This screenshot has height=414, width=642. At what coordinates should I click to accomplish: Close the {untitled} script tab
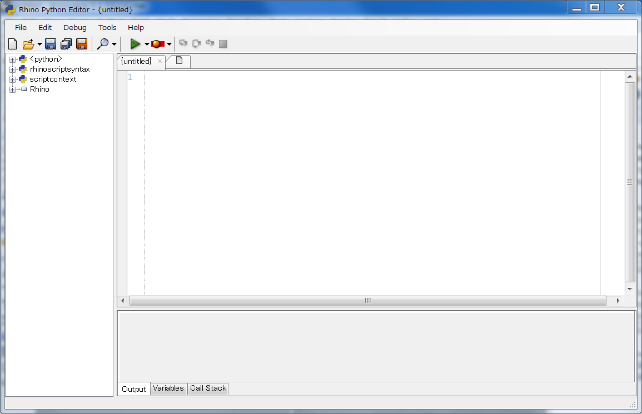[160, 61]
